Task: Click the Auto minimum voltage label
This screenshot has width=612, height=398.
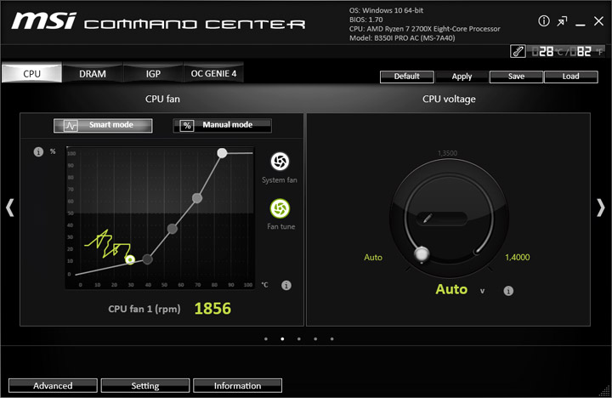Action: click(373, 258)
